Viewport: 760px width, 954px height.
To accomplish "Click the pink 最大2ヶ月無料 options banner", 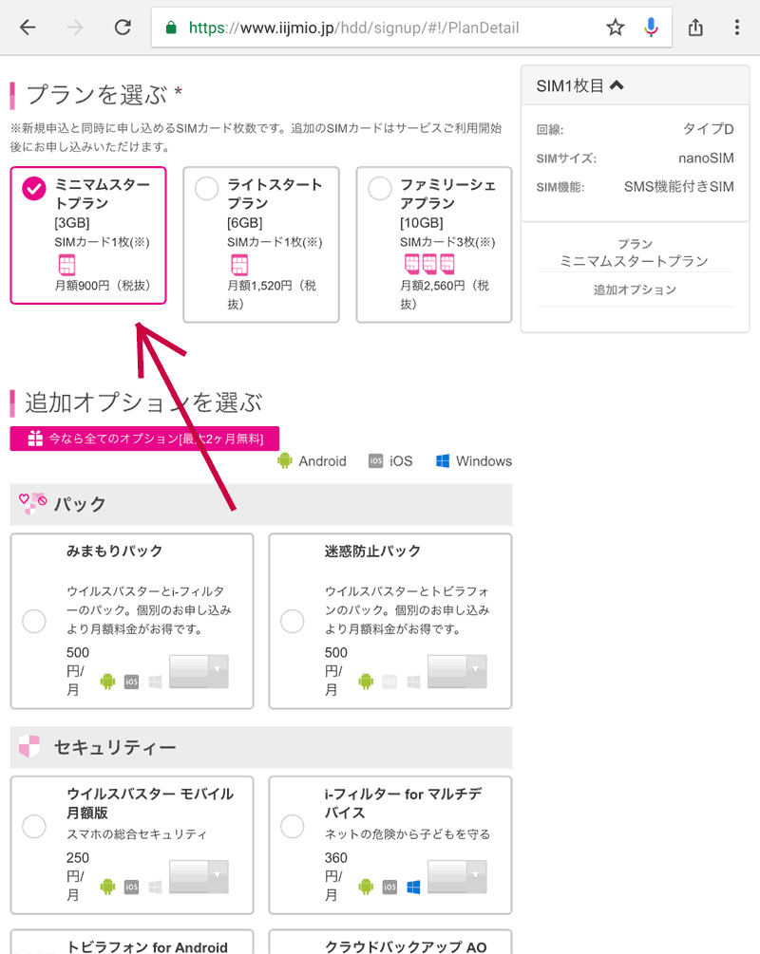I will pyautogui.click(x=144, y=438).
